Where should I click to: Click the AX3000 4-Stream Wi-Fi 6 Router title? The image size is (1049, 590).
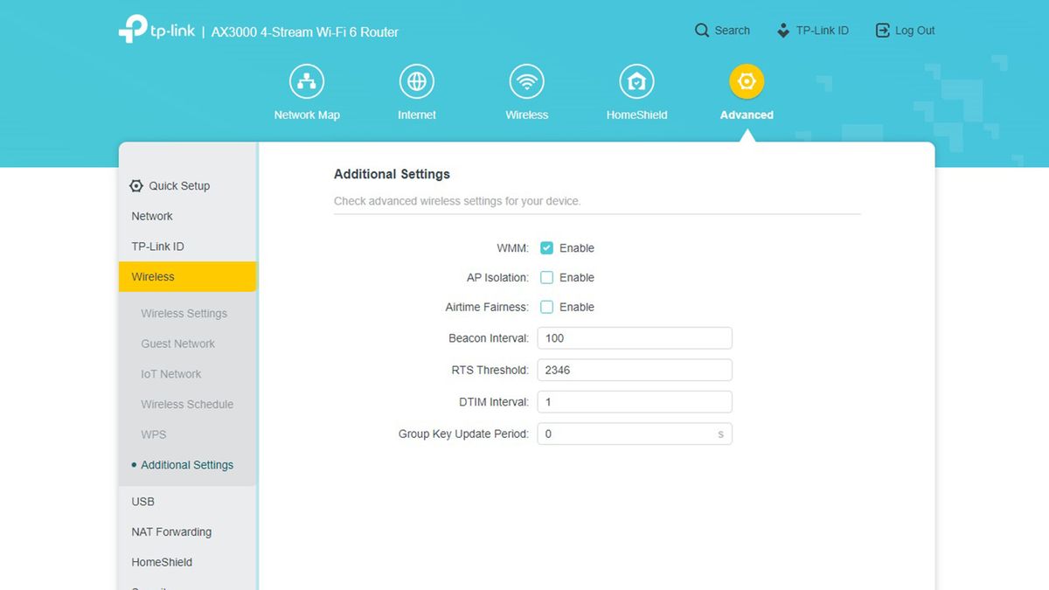pos(305,32)
